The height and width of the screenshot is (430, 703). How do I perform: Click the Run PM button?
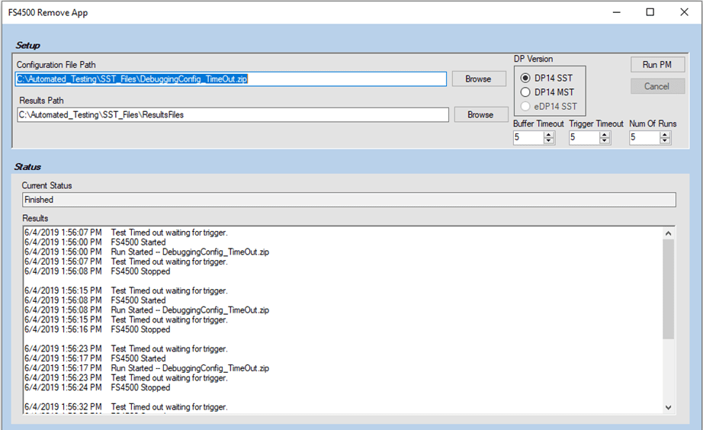pos(657,65)
